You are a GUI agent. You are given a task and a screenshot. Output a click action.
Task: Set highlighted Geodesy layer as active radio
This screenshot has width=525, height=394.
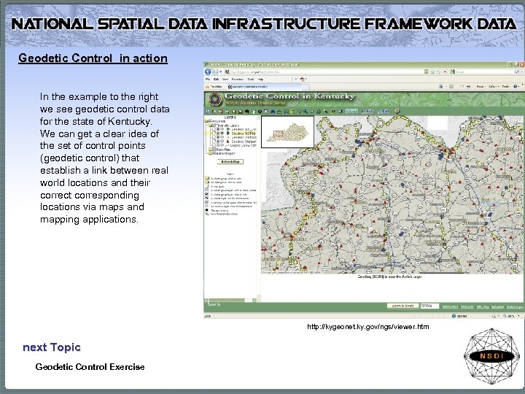pyautogui.click(x=222, y=133)
